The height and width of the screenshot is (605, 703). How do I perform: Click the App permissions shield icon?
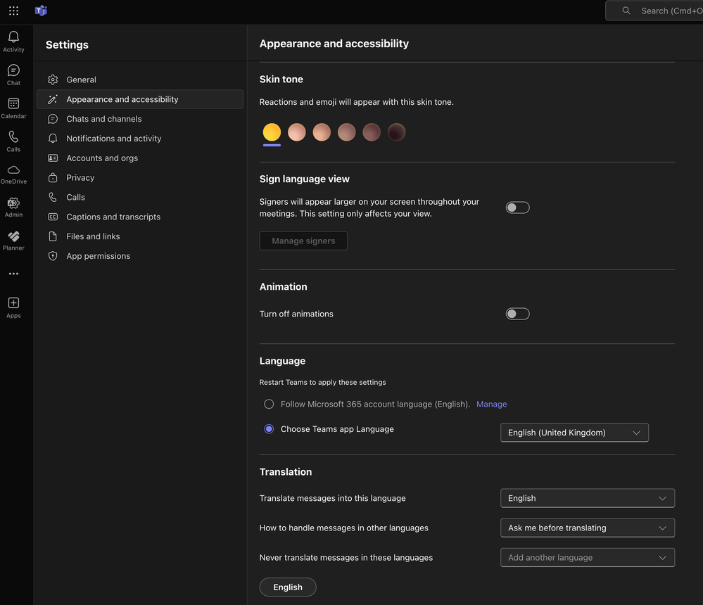pos(53,256)
